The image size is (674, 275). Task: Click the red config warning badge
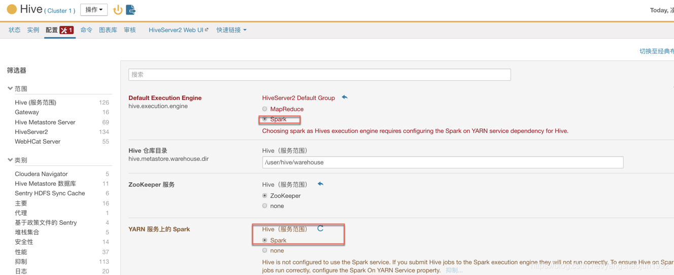pos(66,30)
